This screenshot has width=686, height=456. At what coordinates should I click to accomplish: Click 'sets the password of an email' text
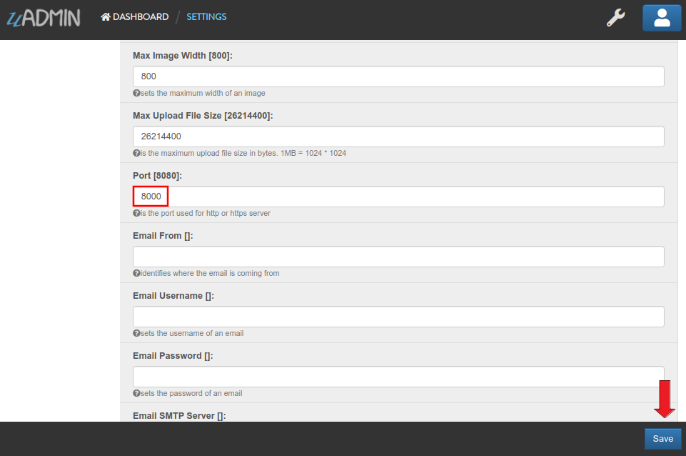tap(191, 393)
